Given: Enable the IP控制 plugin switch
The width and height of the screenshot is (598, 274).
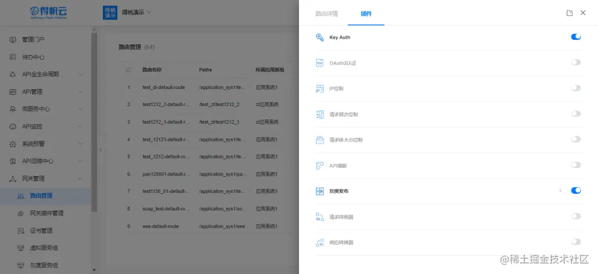Looking at the screenshot, I should [x=576, y=88].
